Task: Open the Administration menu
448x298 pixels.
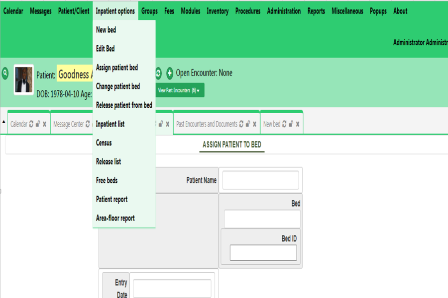Action: click(x=284, y=11)
